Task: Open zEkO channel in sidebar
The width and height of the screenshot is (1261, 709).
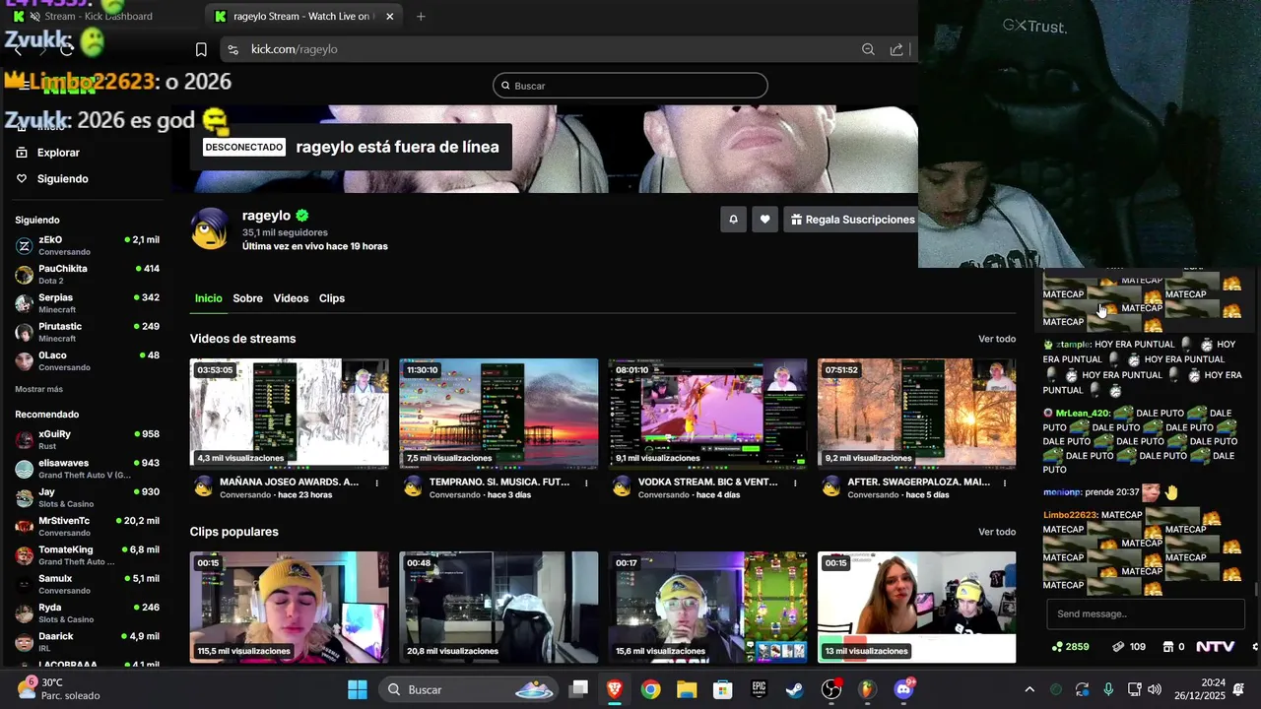Action: (x=87, y=245)
